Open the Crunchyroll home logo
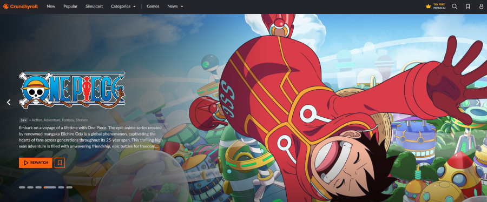487x202 pixels. (x=21, y=6)
